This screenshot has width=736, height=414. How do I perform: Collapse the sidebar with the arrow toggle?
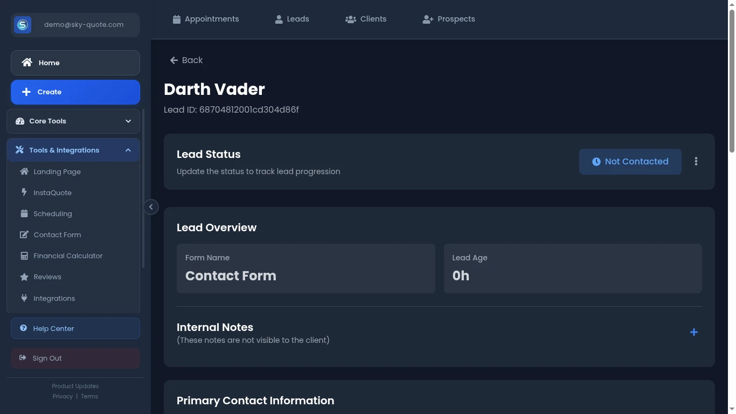pyautogui.click(x=151, y=207)
